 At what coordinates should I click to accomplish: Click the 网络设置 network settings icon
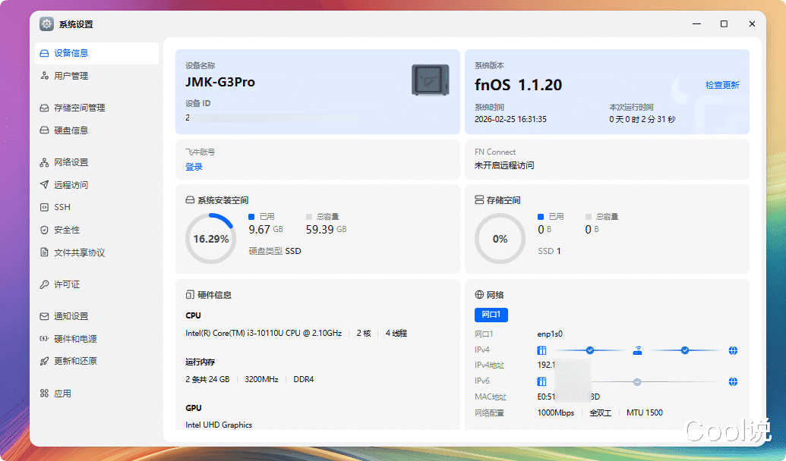[x=45, y=162]
